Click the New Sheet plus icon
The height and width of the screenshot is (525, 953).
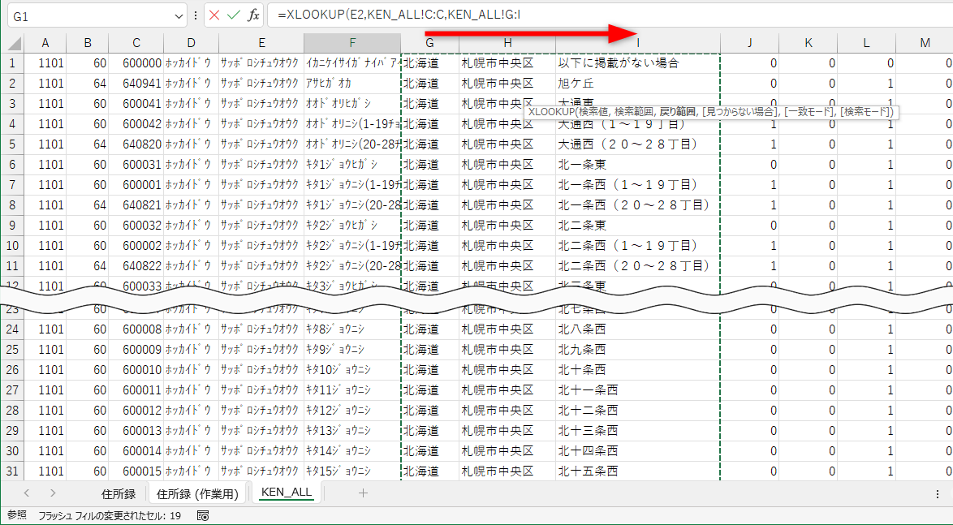click(363, 492)
